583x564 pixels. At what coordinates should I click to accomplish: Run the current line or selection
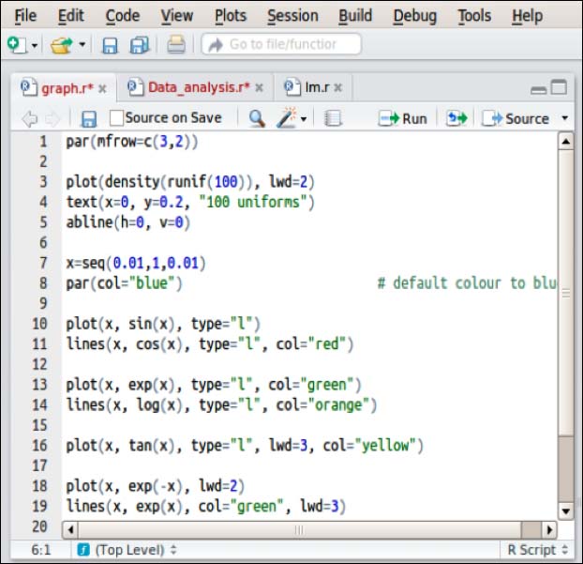(x=403, y=119)
